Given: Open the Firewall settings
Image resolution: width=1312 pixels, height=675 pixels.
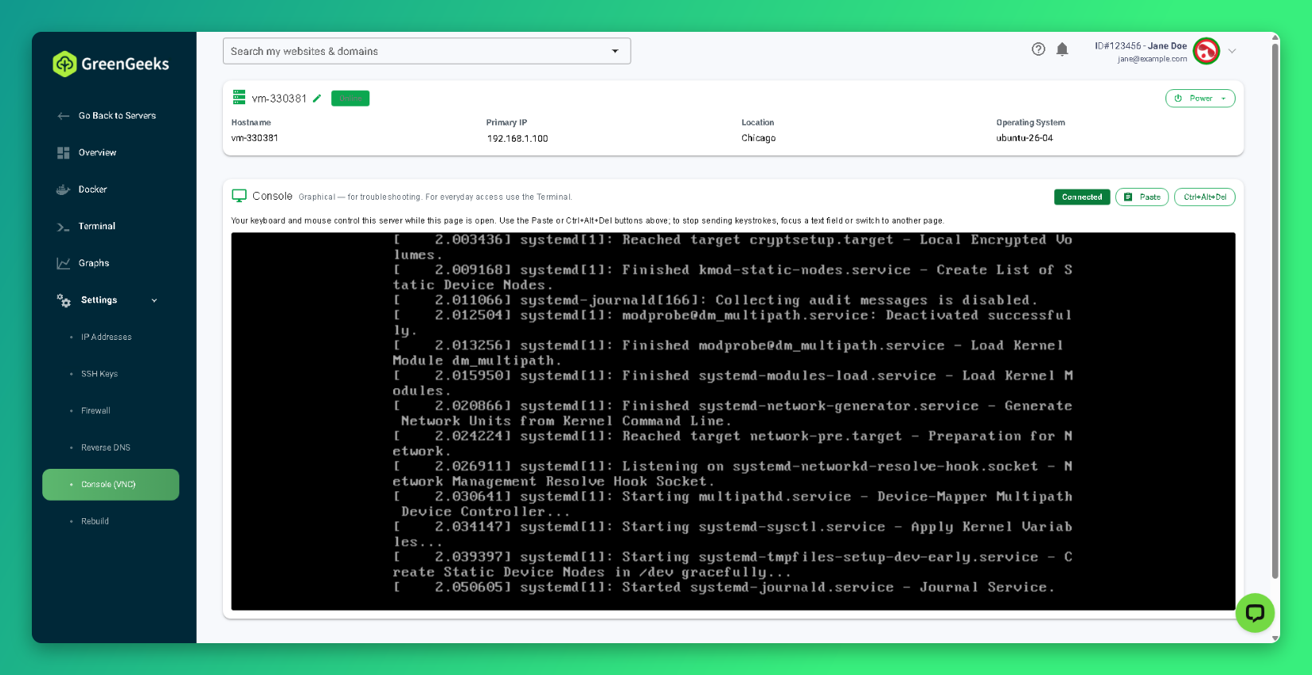Looking at the screenshot, I should pos(96,411).
